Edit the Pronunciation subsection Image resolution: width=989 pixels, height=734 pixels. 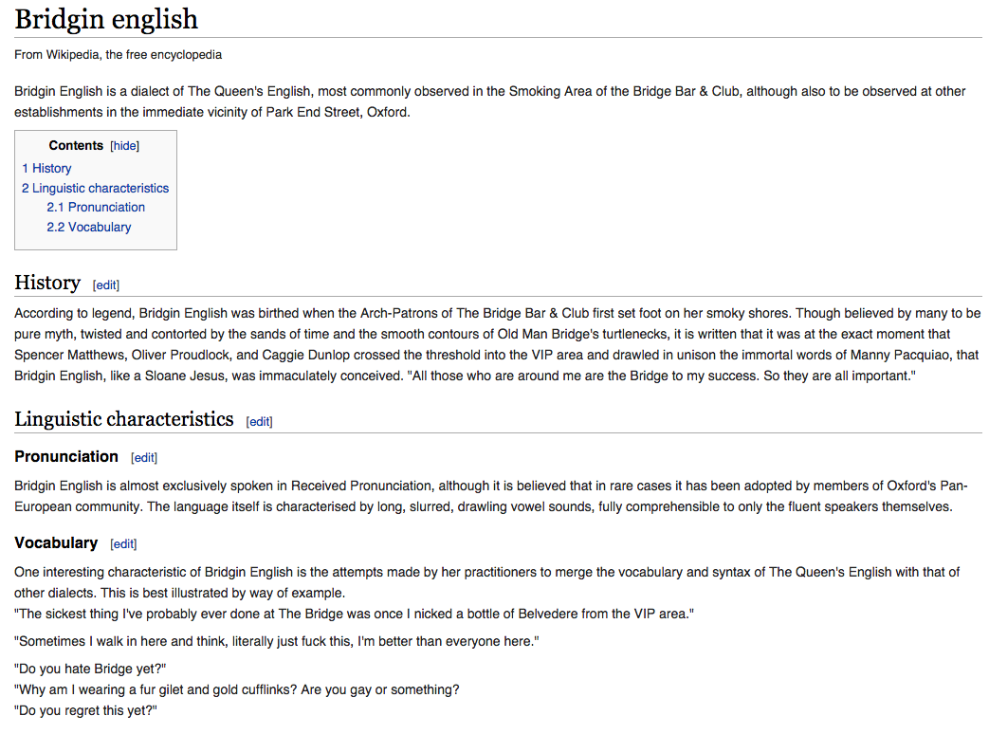(144, 458)
